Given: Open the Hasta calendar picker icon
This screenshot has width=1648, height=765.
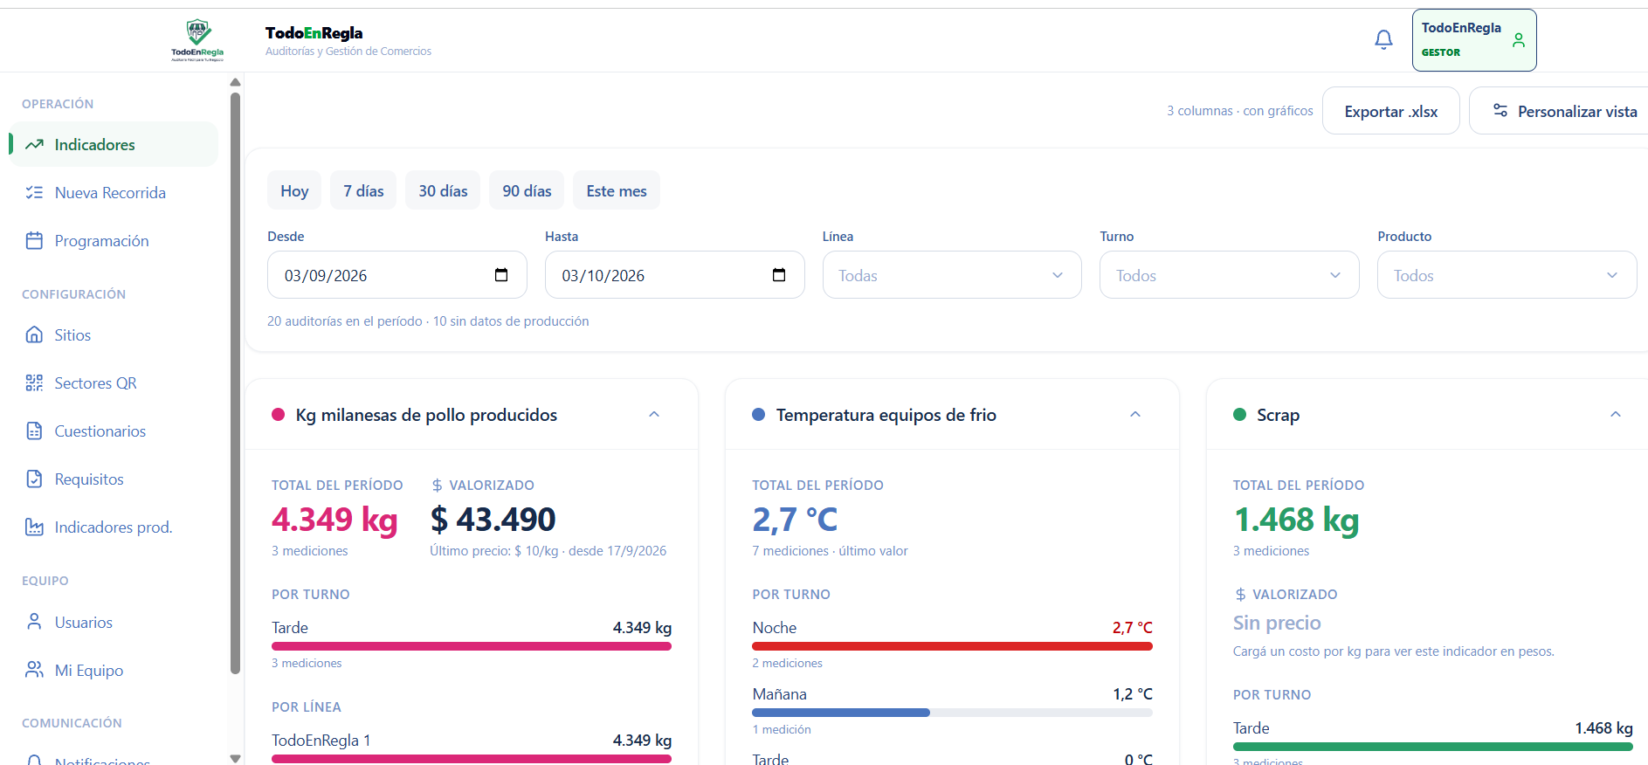Looking at the screenshot, I should click(779, 275).
